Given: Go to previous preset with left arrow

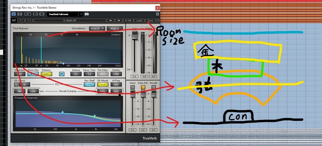Looking at the screenshot, I should point(110,20).
